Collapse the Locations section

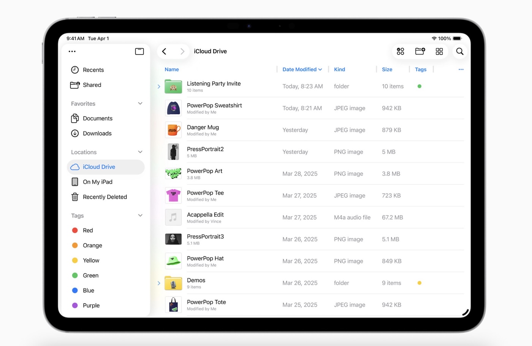(140, 152)
